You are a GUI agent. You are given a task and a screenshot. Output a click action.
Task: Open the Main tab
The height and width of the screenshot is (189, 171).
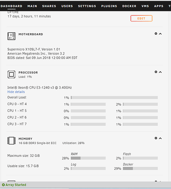click(x=32, y=6)
